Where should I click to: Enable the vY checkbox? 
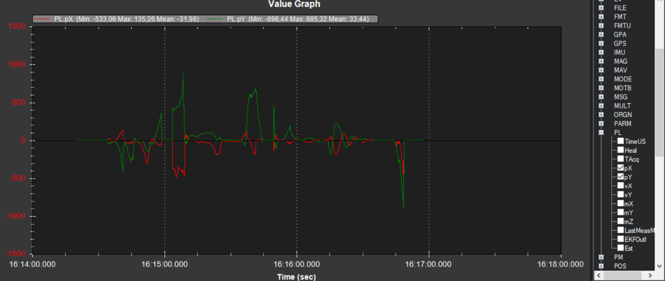coord(621,195)
